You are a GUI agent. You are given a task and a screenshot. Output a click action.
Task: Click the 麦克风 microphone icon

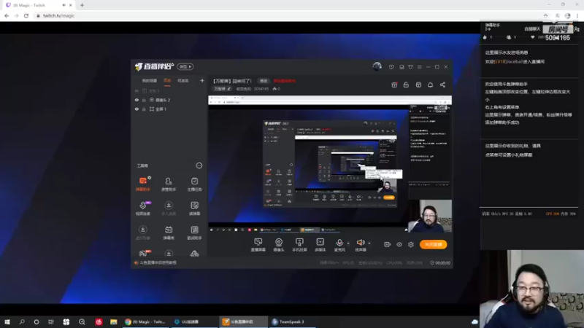click(x=339, y=243)
